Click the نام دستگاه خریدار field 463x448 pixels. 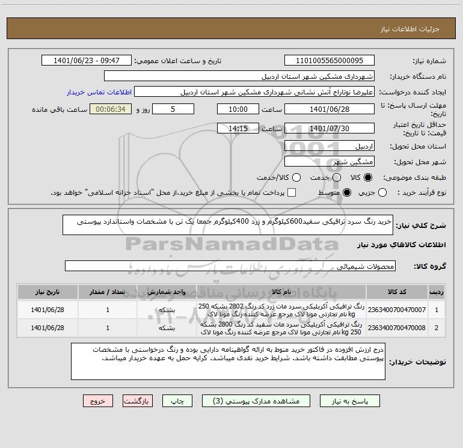[x=239, y=76]
